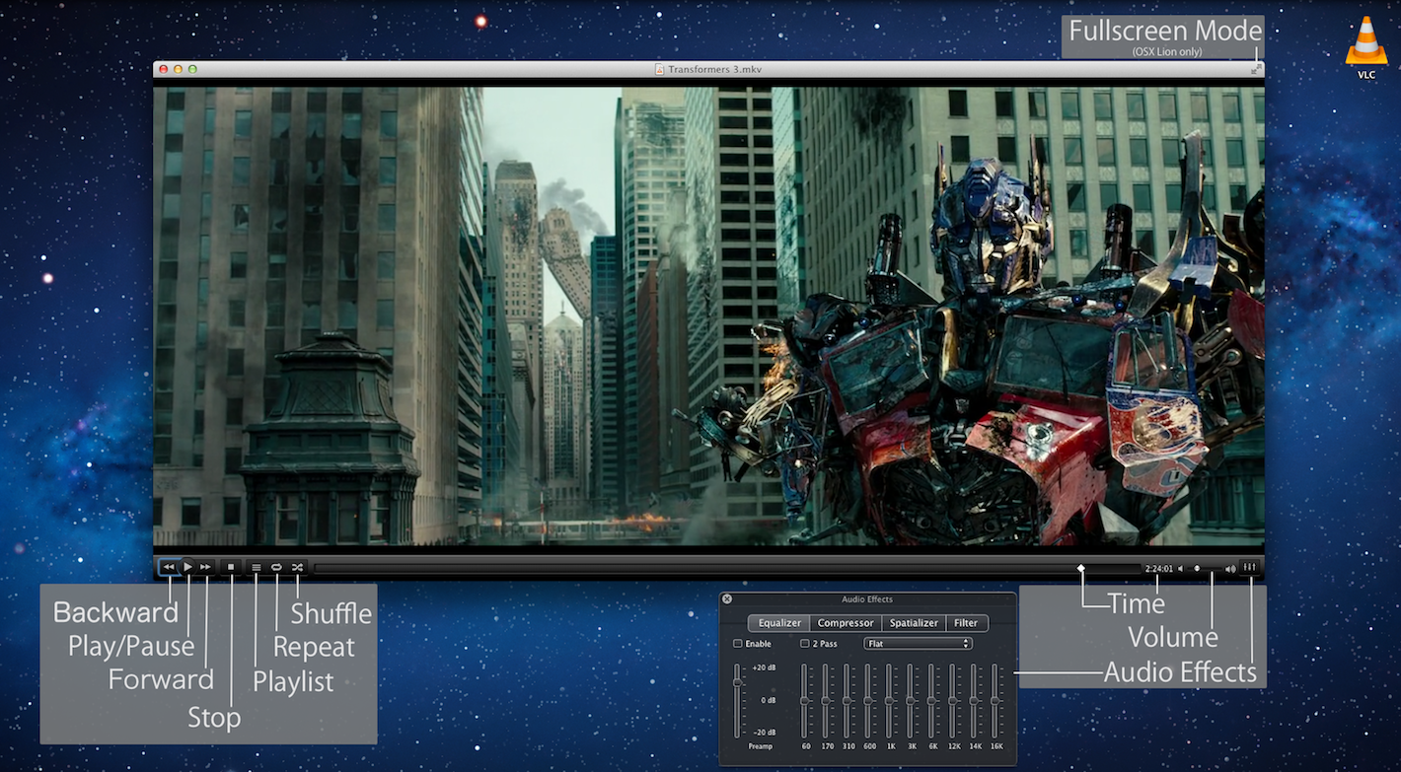Click the playback position marker on timeline
Viewport: 1401px width, 772px height.
click(1080, 568)
